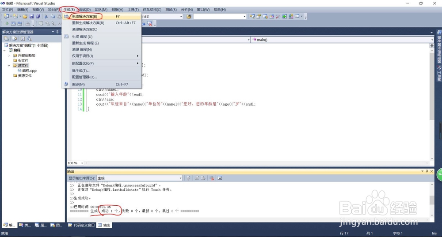
Task: Toggle auto-hide pin on Solution Explorer panel
Action: tap(57, 32)
